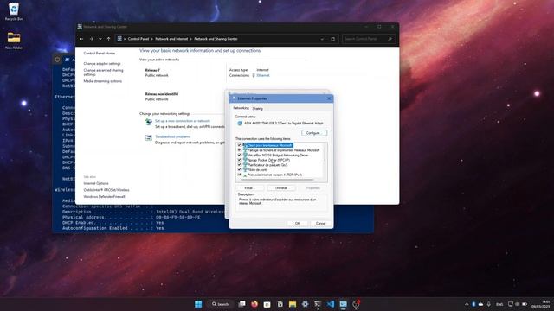Uncheck Pilote de pont checkbox
This screenshot has height=311, width=554.
(239, 170)
